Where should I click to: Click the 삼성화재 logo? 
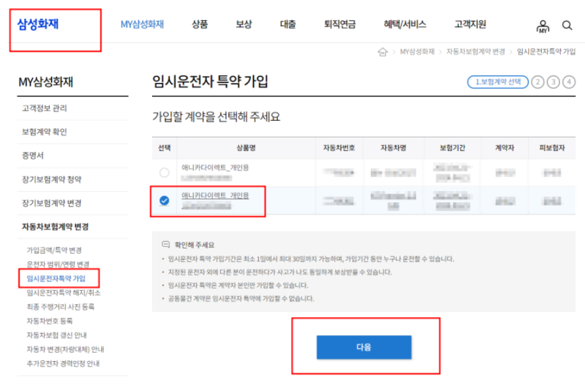coord(38,24)
